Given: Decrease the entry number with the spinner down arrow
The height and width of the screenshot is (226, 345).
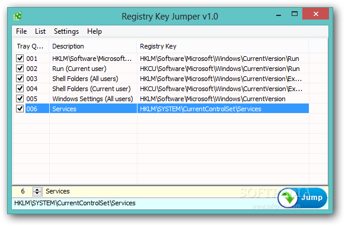Looking at the screenshot, I should coord(37,193).
